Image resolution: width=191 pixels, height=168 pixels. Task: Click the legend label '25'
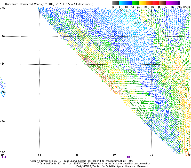(146, 7)
